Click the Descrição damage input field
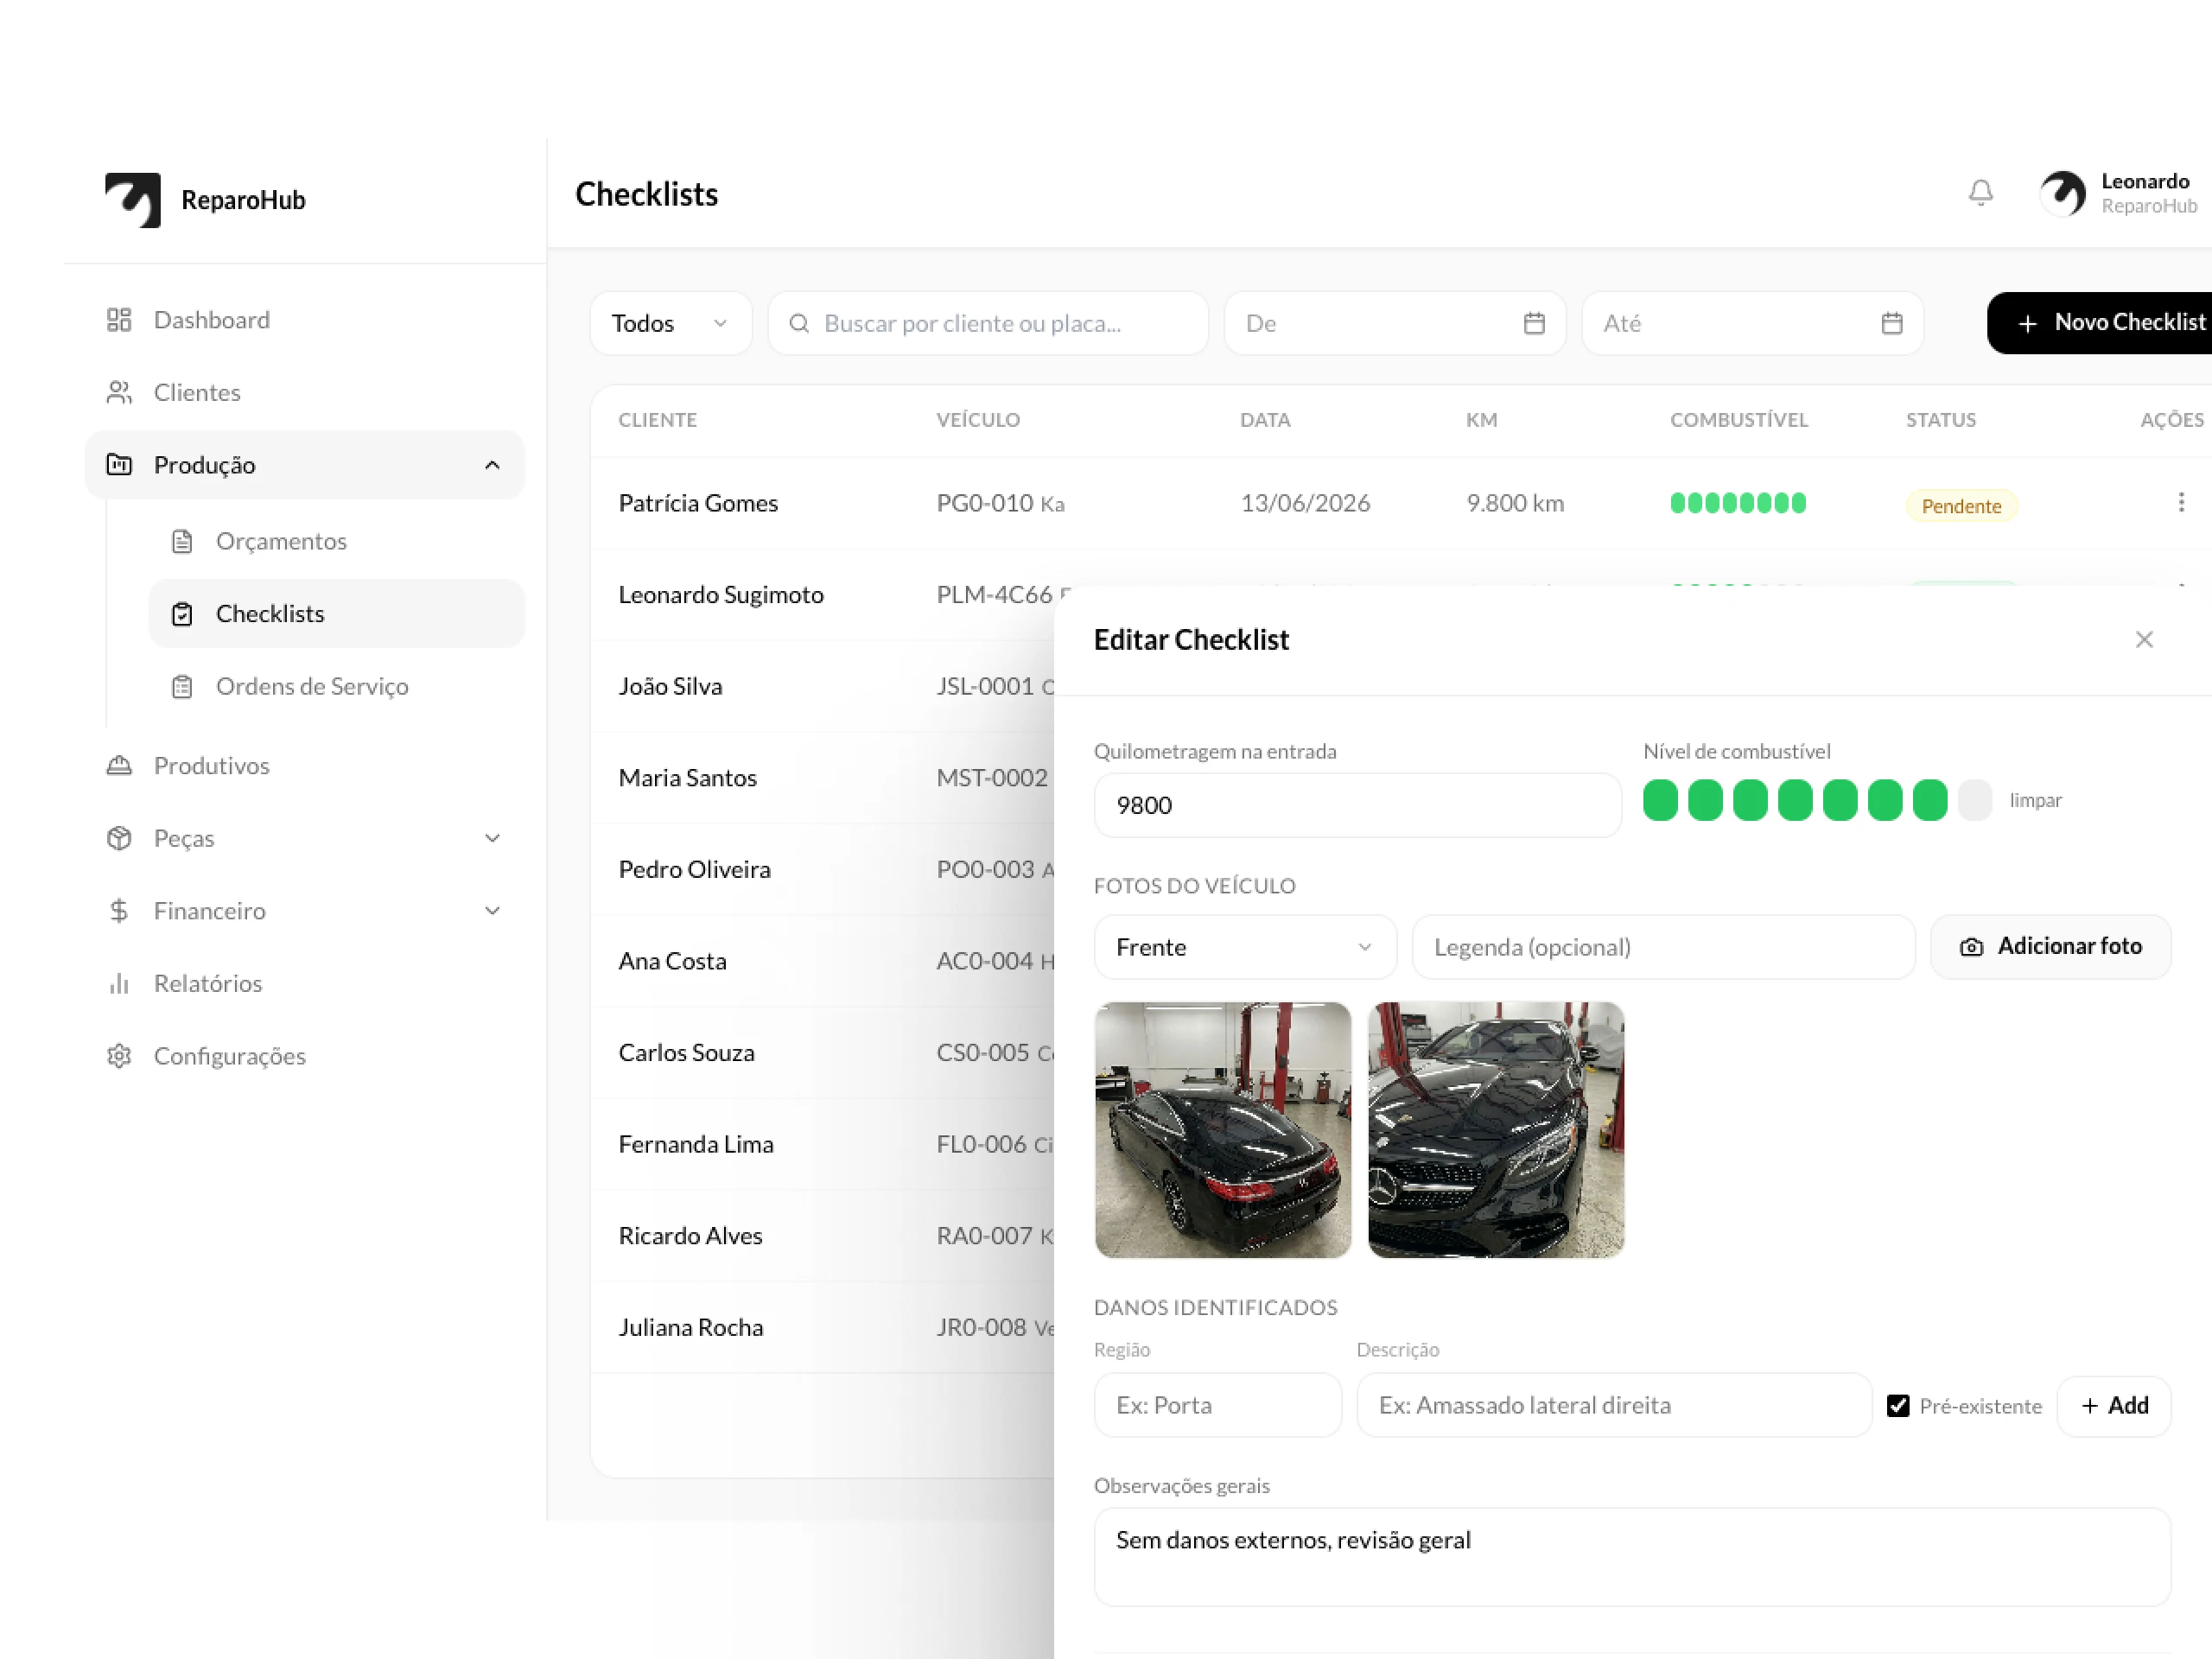 point(1614,1405)
